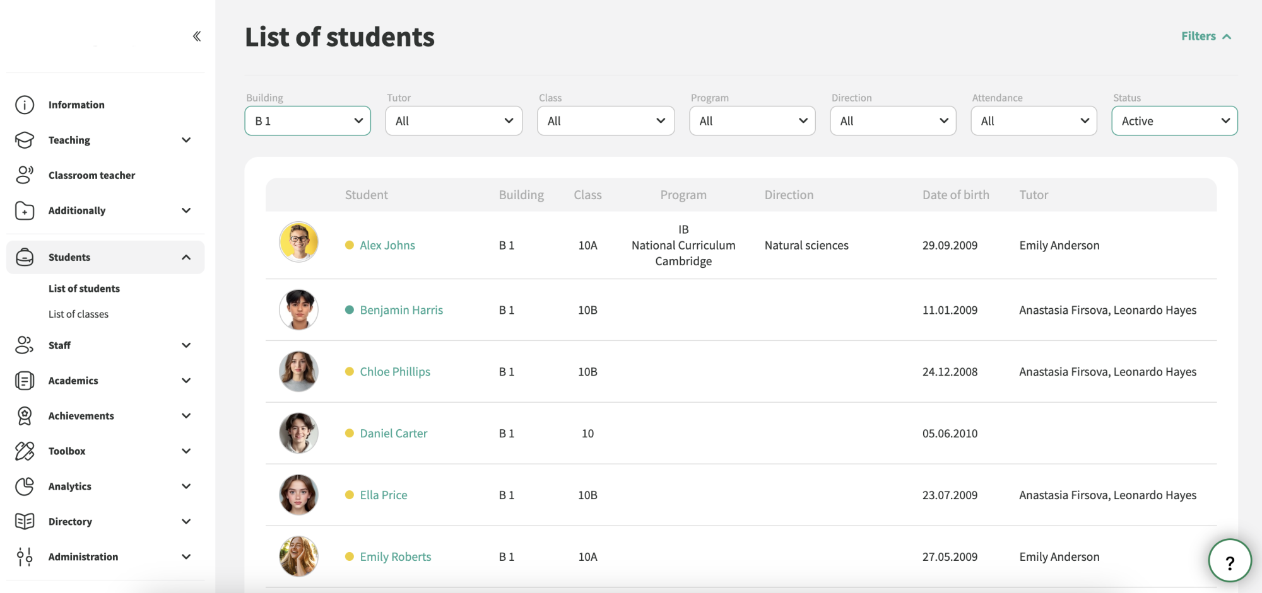Click the Analytics pie chart icon

(x=25, y=486)
